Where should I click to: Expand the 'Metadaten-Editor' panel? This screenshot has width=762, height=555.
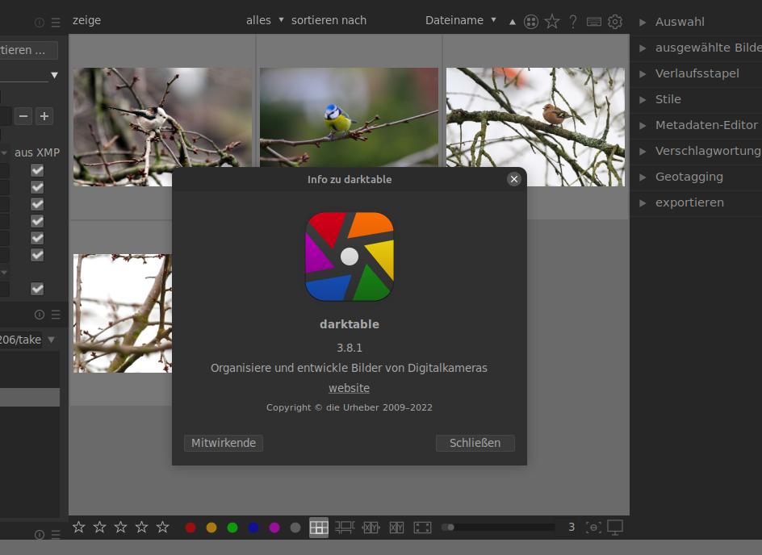[706, 125]
